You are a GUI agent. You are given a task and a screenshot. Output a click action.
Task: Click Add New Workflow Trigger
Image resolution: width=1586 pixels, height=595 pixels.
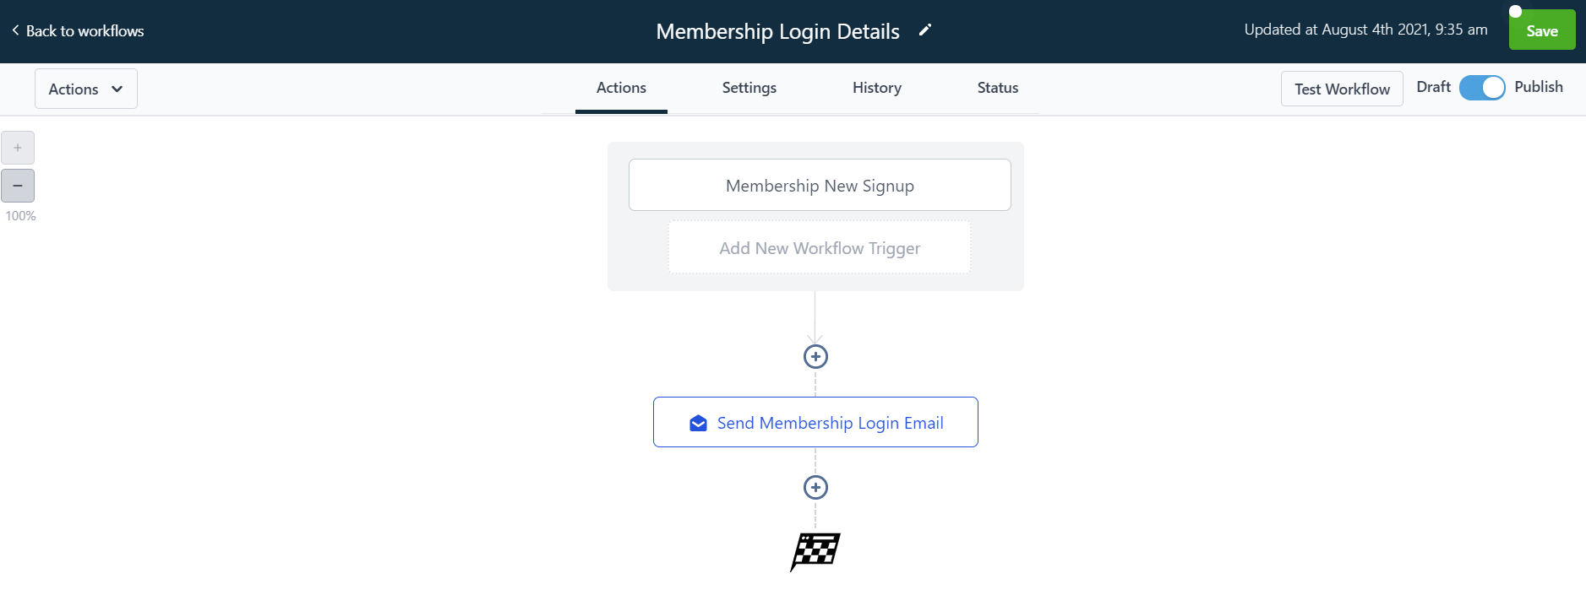point(818,247)
